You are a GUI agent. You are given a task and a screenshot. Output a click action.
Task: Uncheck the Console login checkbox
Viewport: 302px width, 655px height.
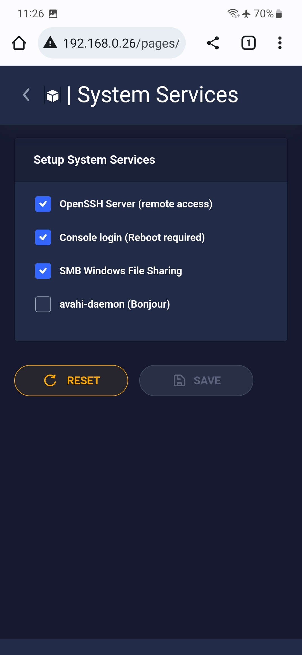(43, 237)
